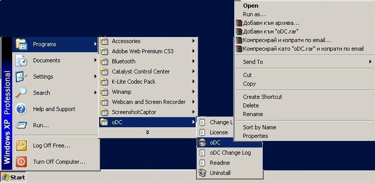Image resolution: width=375 pixels, height=183 pixels.
Task: Open Properties from the context menu
Action: [255, 136]
